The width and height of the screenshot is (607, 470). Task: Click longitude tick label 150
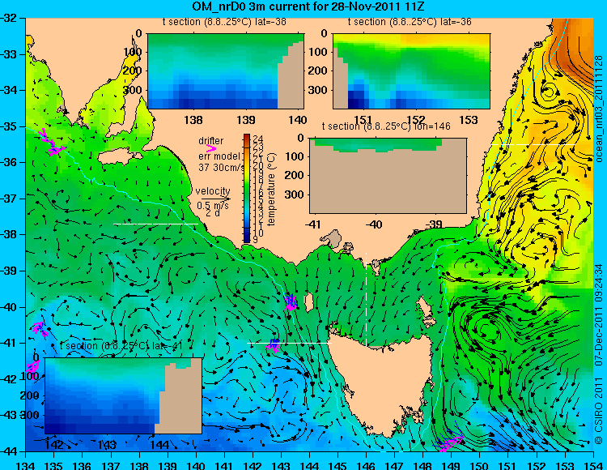click(480, 465)
